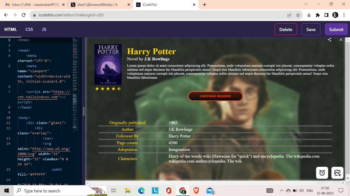Image resolution: width=350 pixels, height=196 pixels.
Task: Switch to the sharif X tab
Action: pos(100,5)
